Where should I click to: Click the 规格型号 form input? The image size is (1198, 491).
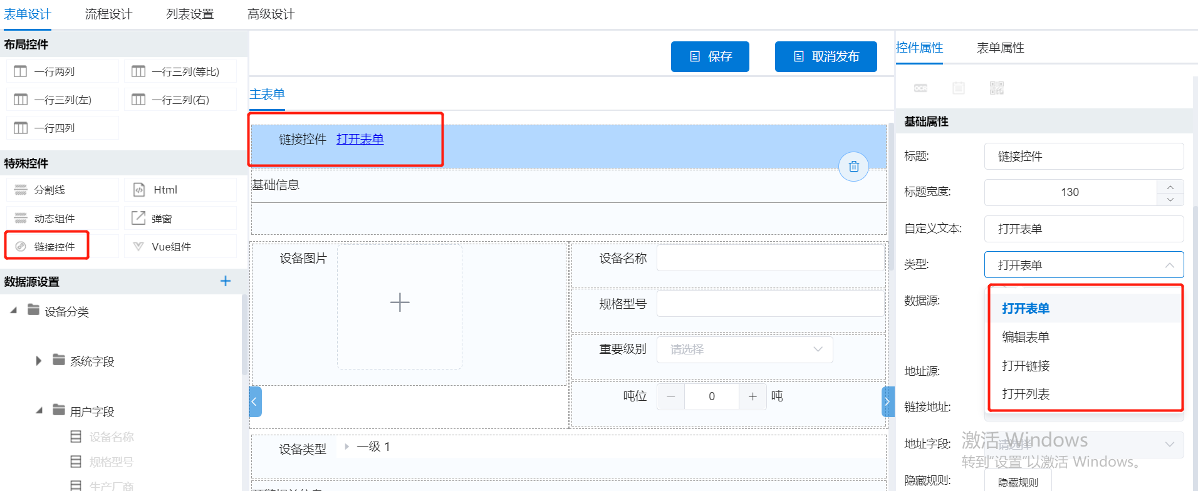[x=771, y=304]
